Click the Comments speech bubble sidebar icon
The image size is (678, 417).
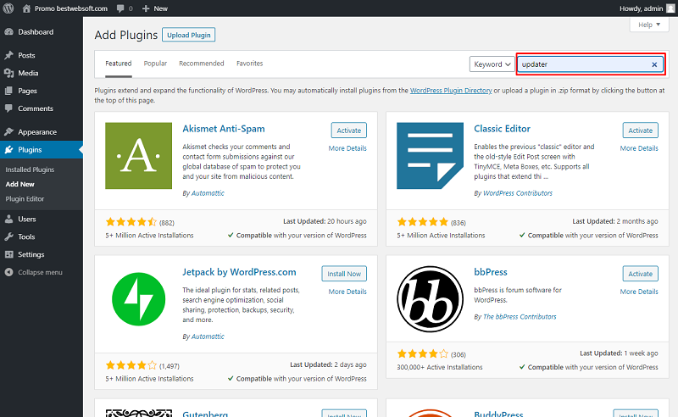(x=8, y=108)
